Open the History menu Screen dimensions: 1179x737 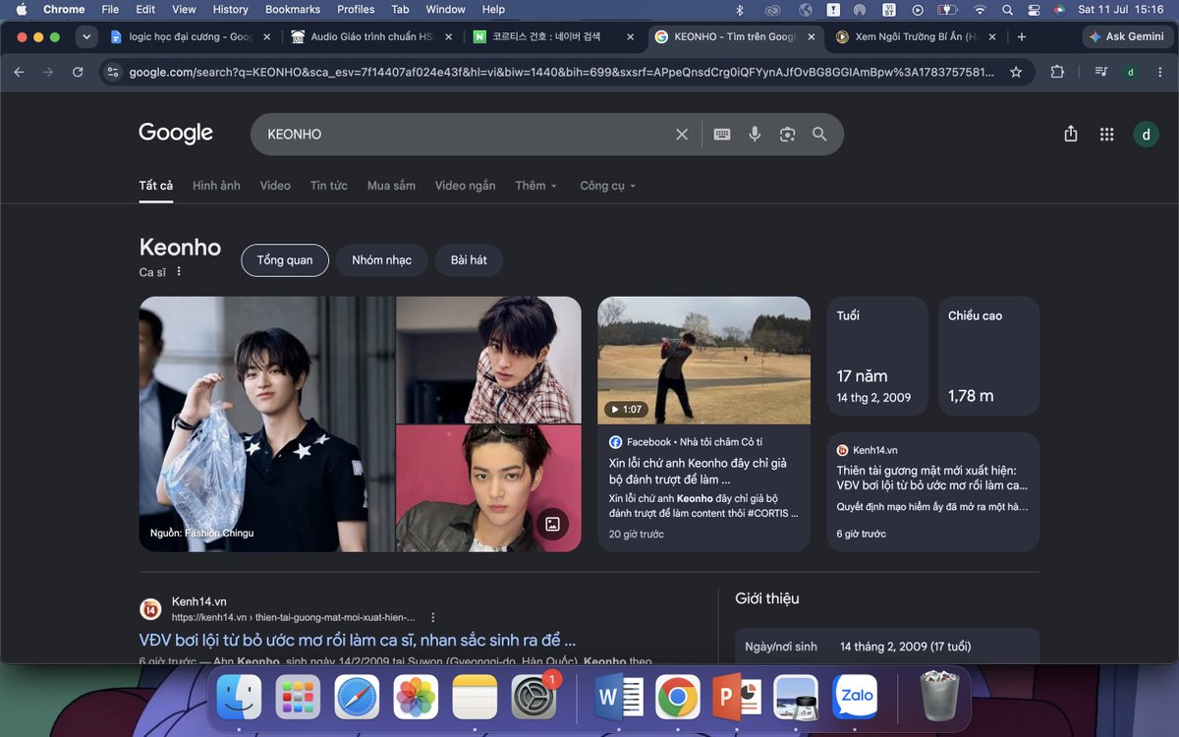(x=230, y=9)
